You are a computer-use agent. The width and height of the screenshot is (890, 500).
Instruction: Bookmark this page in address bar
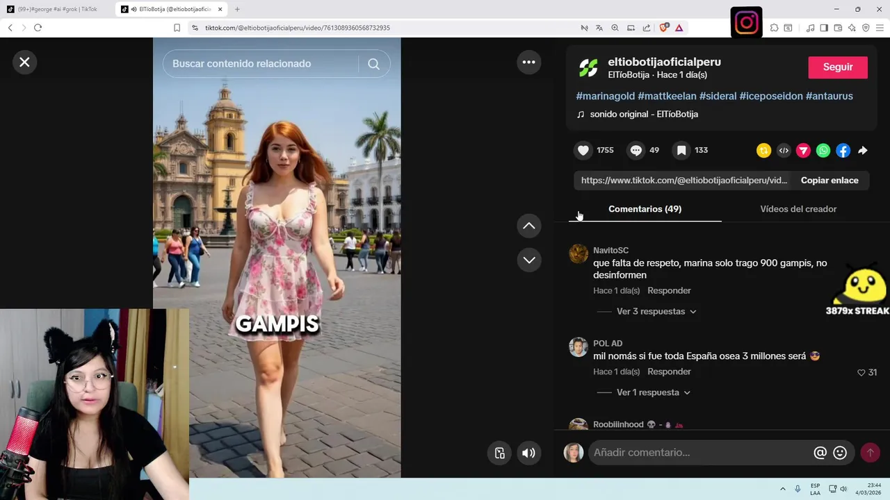177,28
